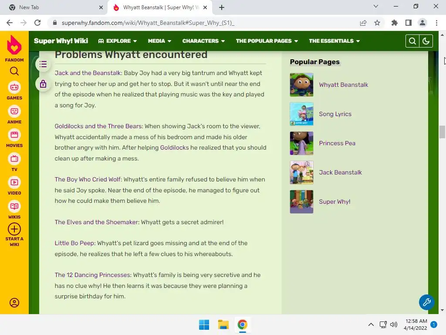The width and height of the screenshot is (446, 335).
Task: Open Goldilocks and the Three Bears link
Action: pos(99,126)
